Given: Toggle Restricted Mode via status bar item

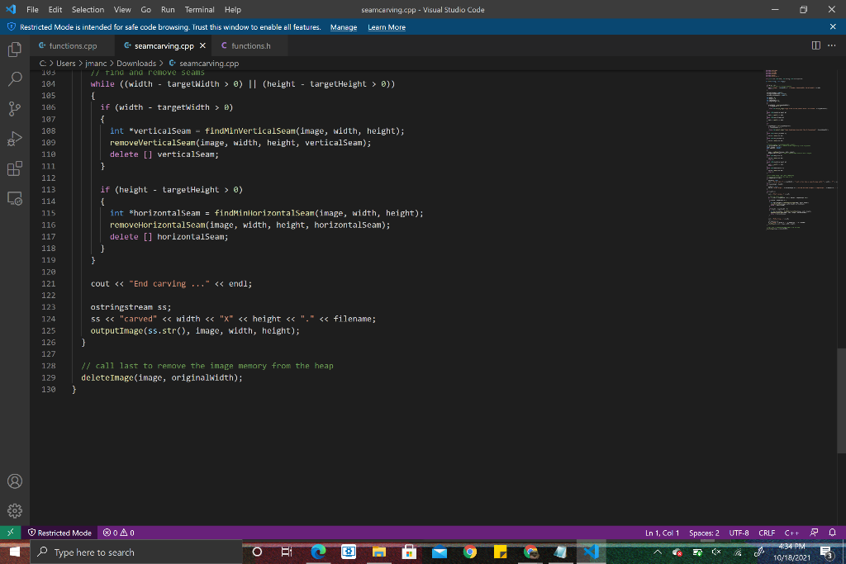Looking at the screenshot, I should 58,533.
